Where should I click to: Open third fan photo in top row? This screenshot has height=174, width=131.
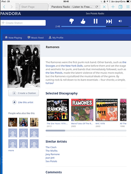pos(34,122)
